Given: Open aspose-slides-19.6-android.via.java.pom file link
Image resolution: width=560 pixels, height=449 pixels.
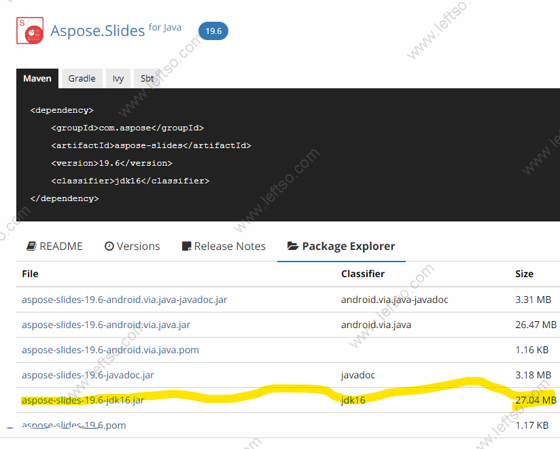Looking at the screenshot, I should click(110, 350).
